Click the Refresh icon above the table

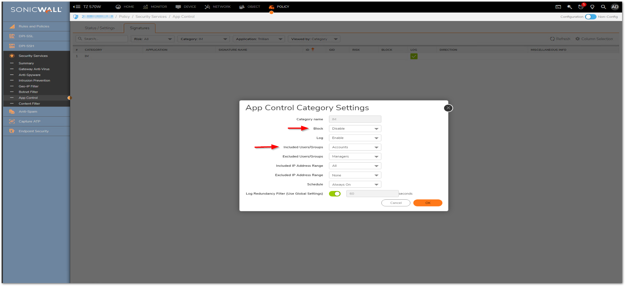pyautogui.click(x=552, y=39)
